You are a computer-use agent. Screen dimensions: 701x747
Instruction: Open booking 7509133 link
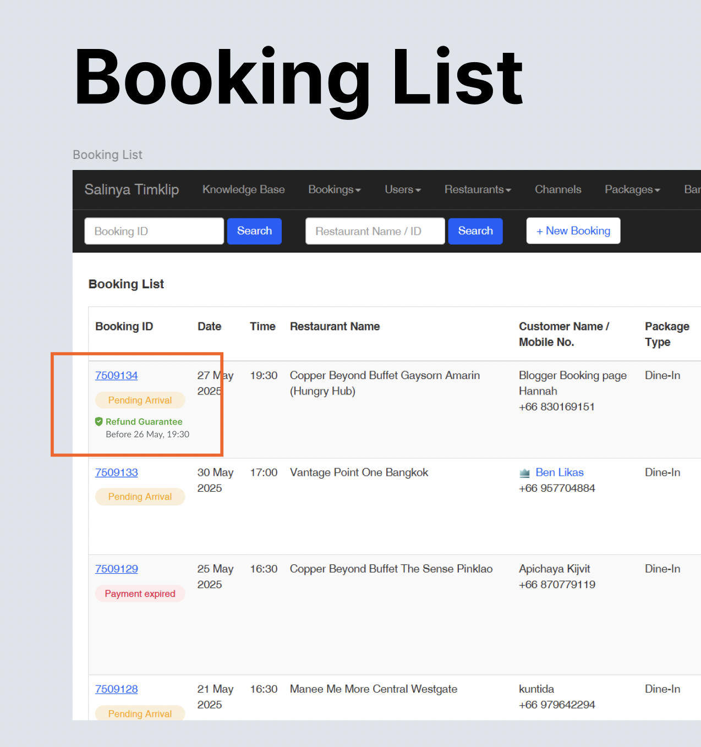pyautogui.click(x=117, y=473)
